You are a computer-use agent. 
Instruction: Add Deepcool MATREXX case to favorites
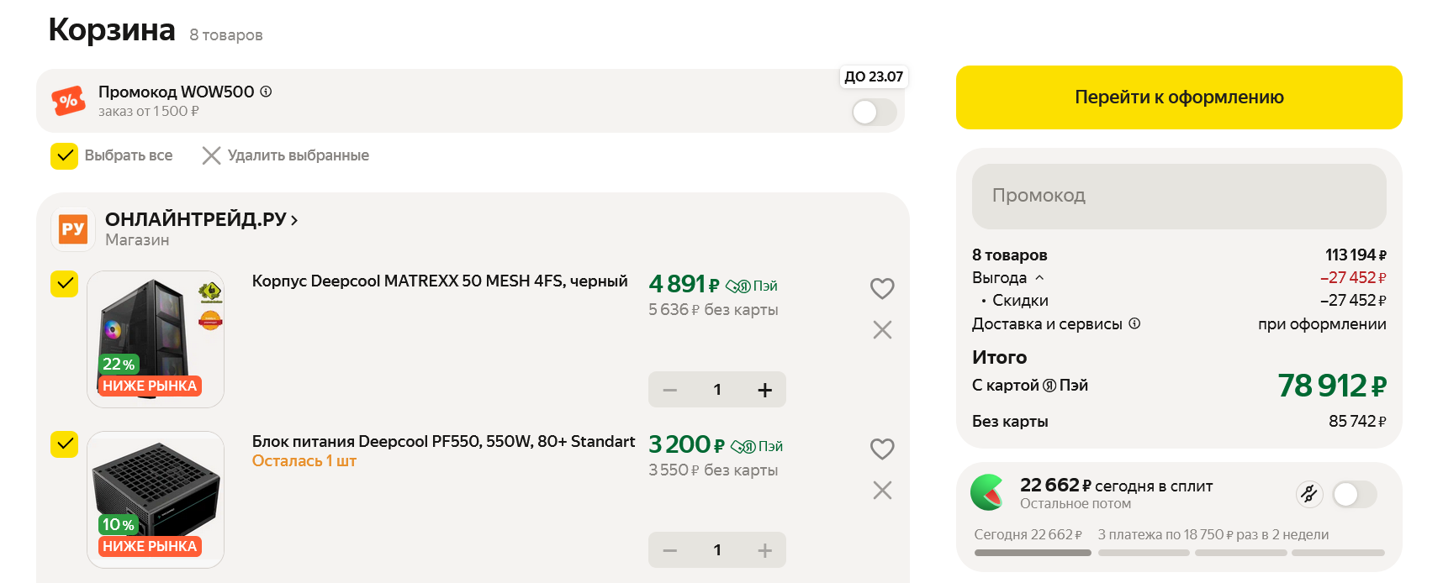pos(882,288)
